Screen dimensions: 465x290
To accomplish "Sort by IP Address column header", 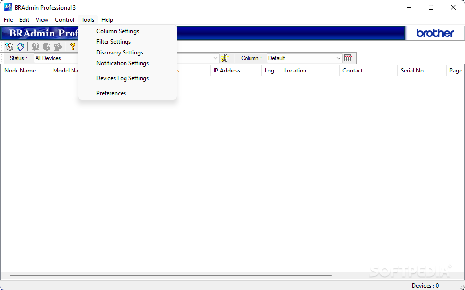I will (236, 71).
